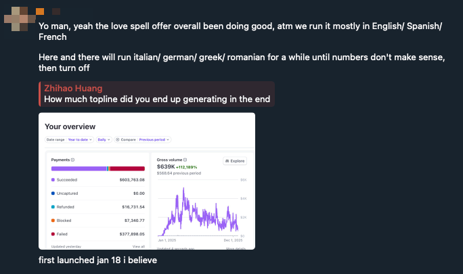Open the quoted Zhihao Huang reply

(x=157, y=94)
